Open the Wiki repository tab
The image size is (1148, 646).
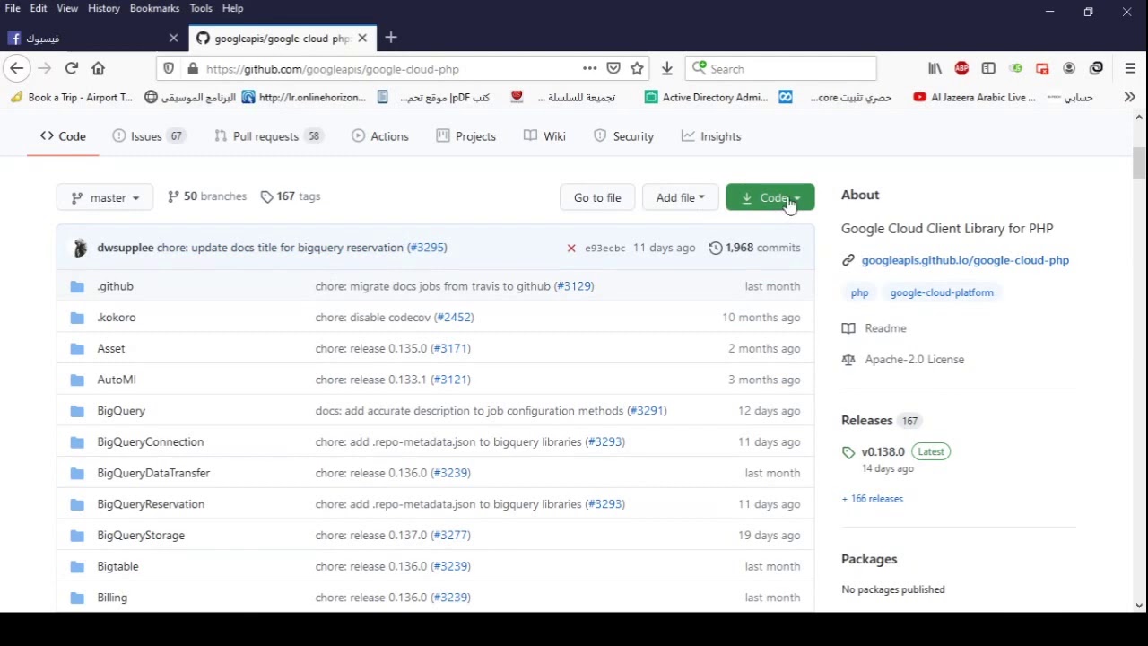pyautogui.click(x=545, y=136)
